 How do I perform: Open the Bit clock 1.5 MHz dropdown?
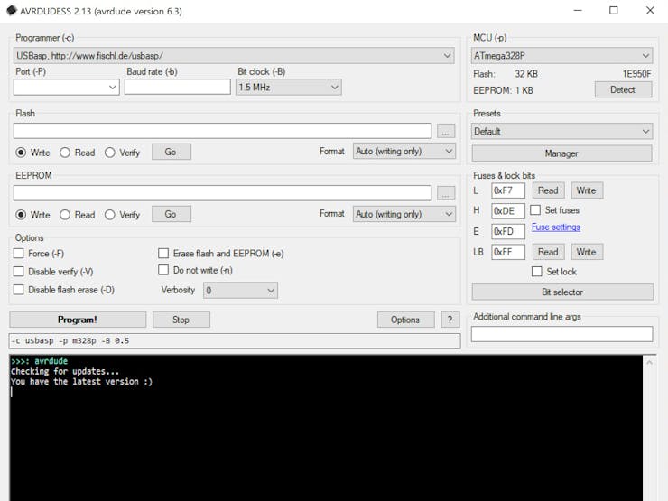289,88
